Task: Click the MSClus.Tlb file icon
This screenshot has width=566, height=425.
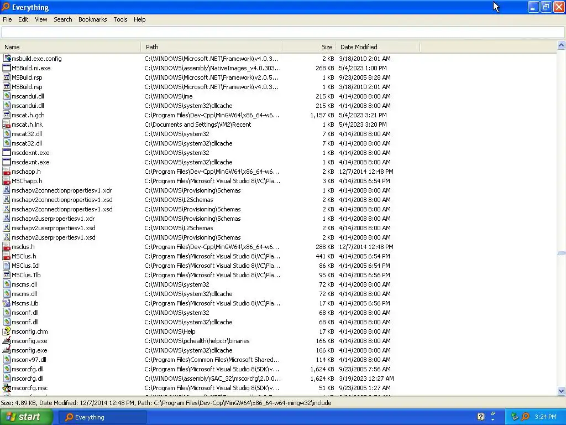Action: (x=7, y=274)
